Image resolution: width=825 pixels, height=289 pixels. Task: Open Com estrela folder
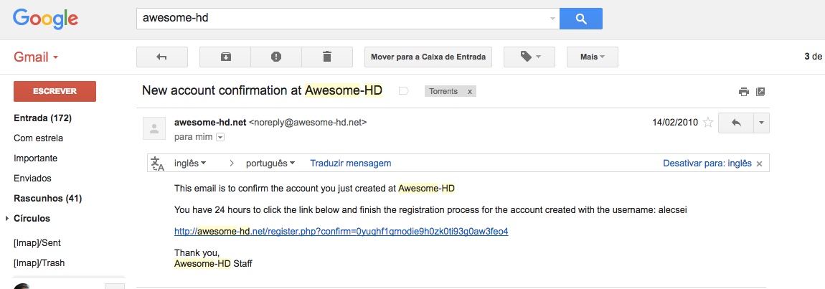coord(39,138)
